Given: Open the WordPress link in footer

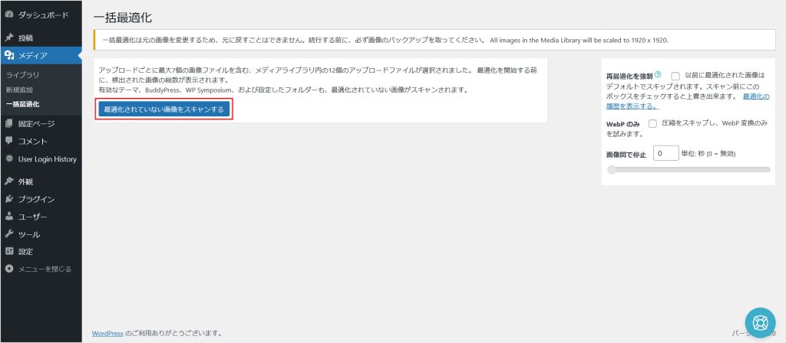Looking at the screenshot, I should coord(107,333).
